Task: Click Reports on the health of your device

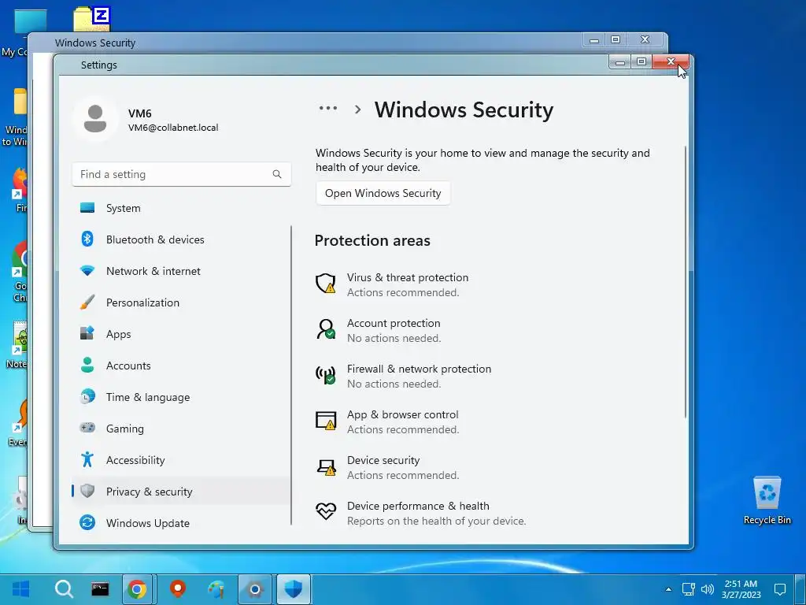Action: coord(436,521)
